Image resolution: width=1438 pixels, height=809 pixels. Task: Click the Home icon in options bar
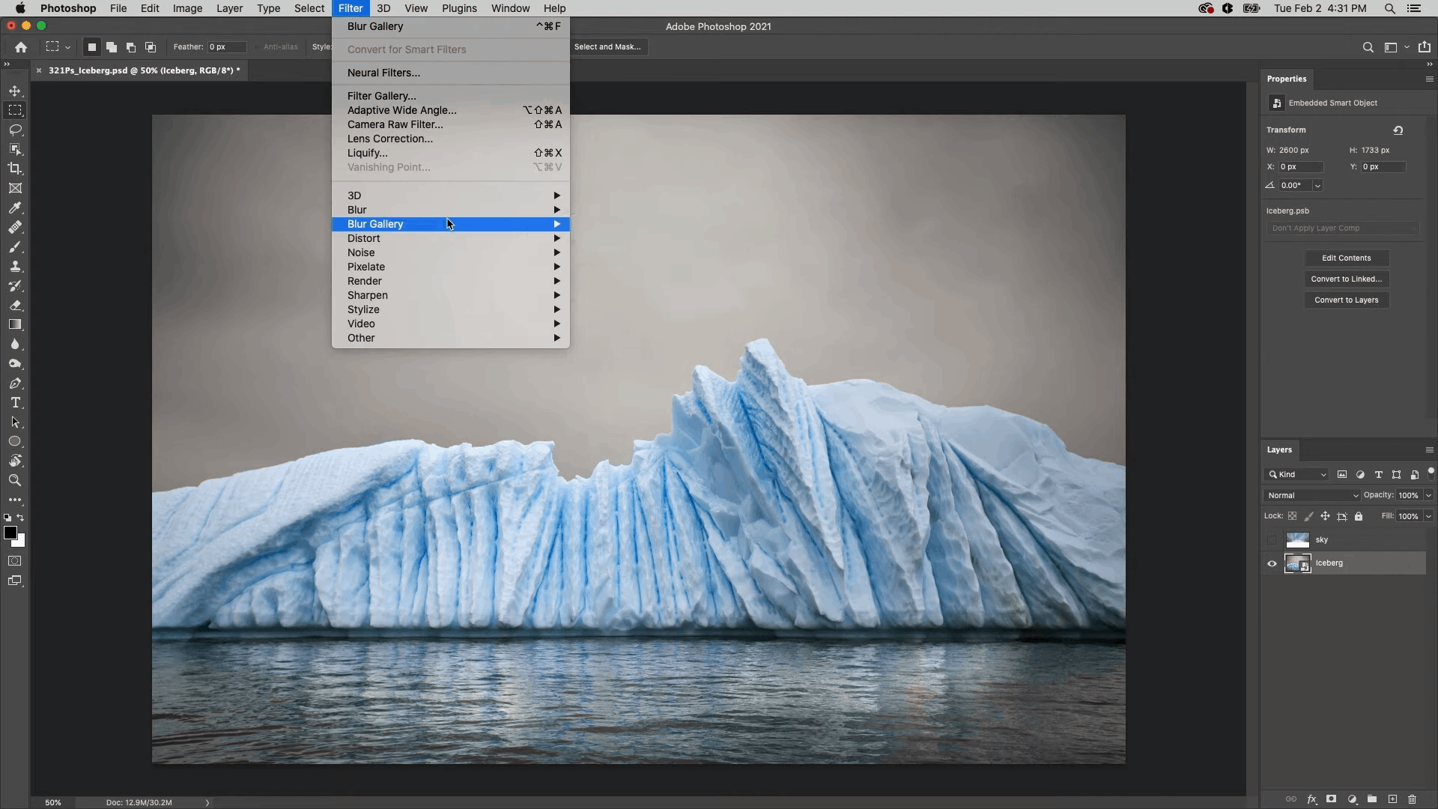point(21,46)
